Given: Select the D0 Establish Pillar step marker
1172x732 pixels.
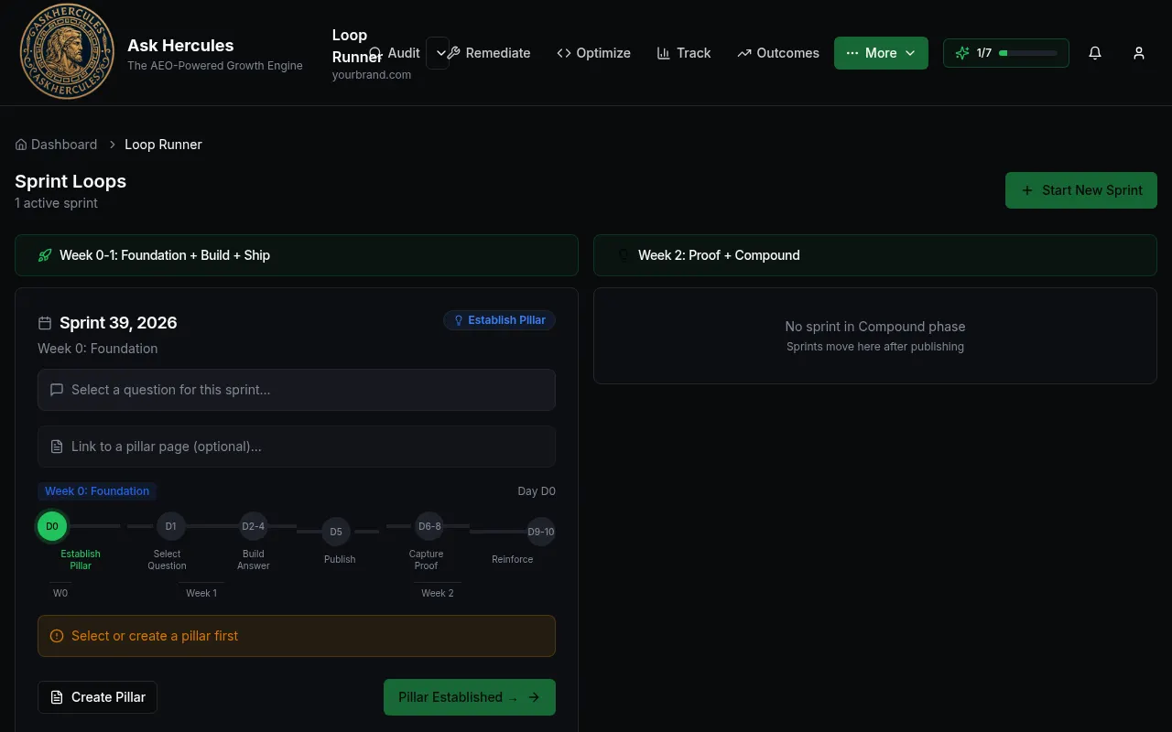Looking at the screenshot, I should [x=52, y=526].
